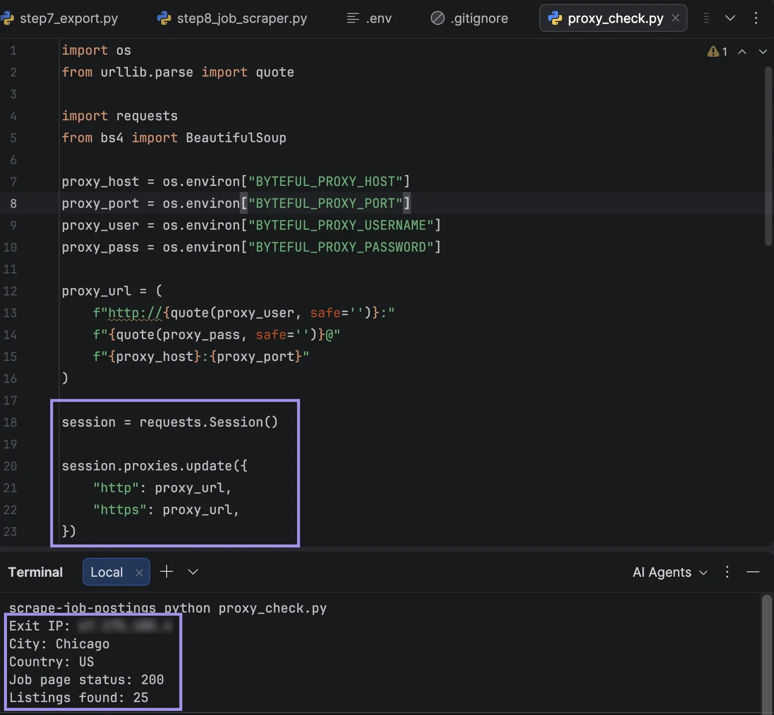
Task: Close the proxy_check.py tab
Action: [x=676, y=18]
